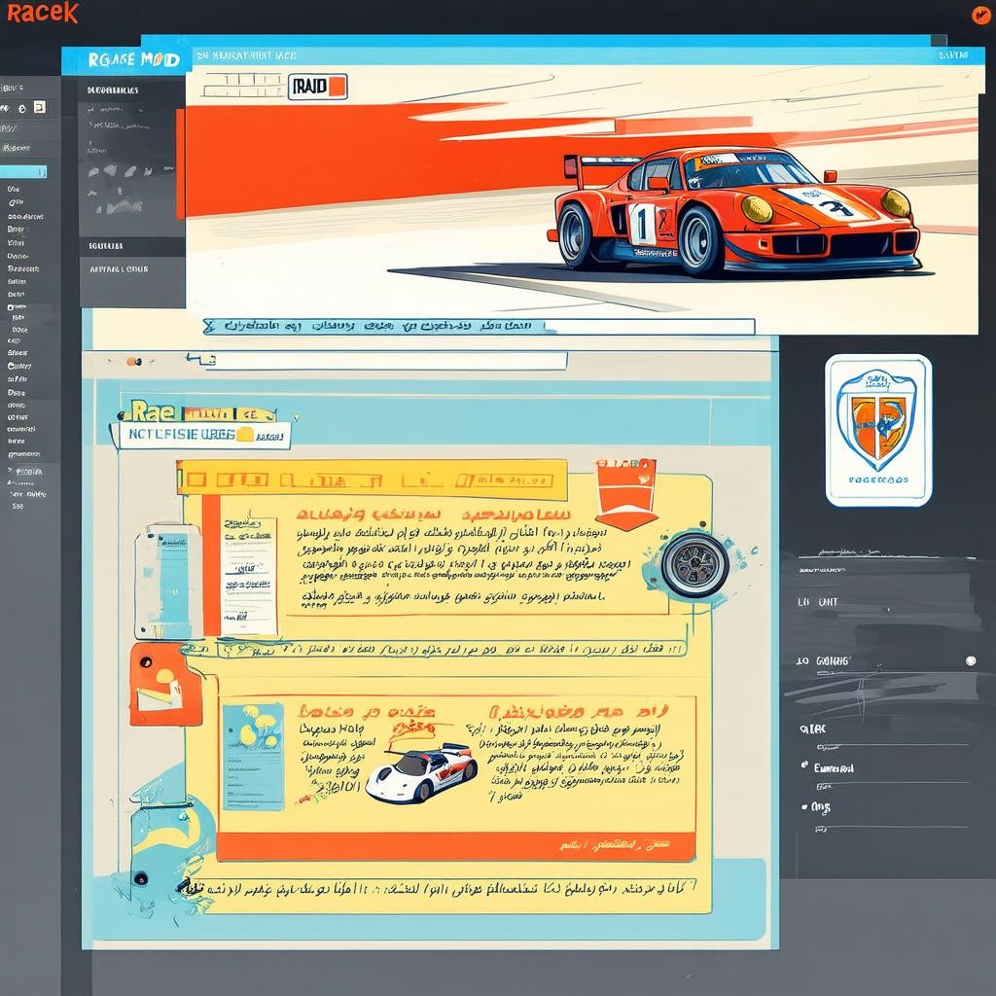The height and width of the screenshot is (996, 996).
Task: Toggle the round knob on Gonng row
Action: [970, 660]
